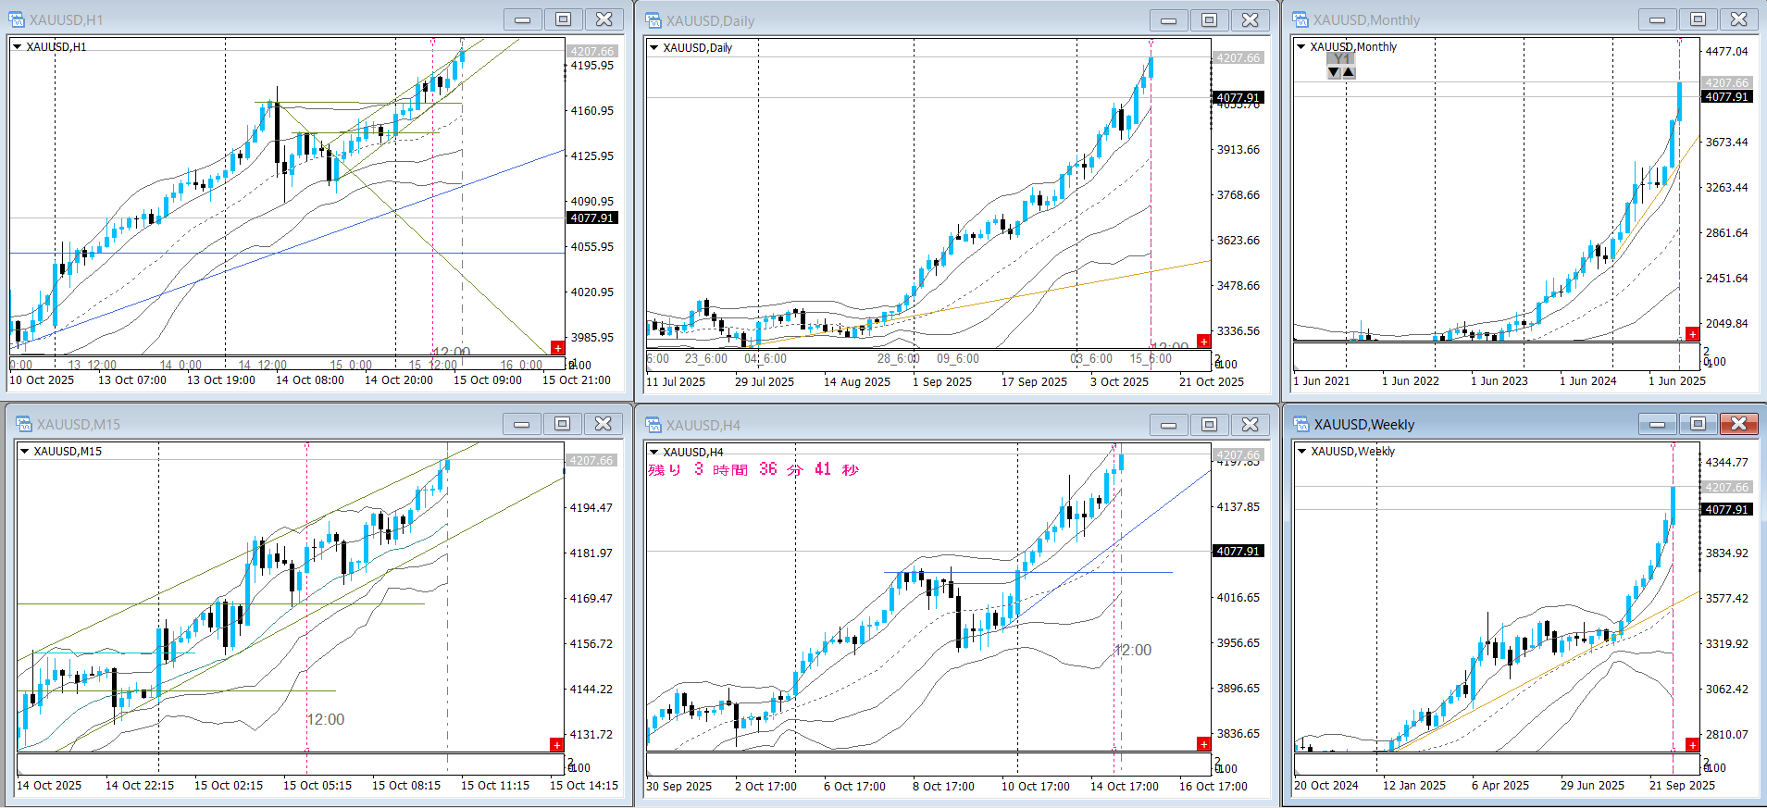Open the triangle menu next to the XAUUSD,M15 label

pyautogui.click(x=25, y=451)
